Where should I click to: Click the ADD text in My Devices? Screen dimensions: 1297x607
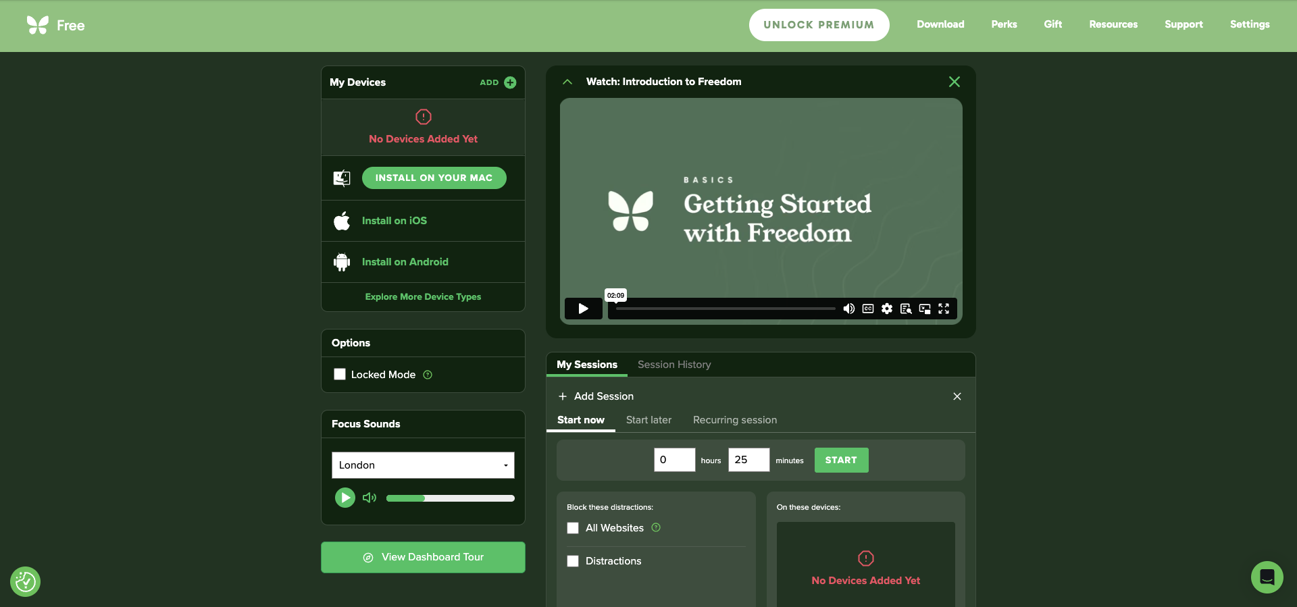[489, 82]
